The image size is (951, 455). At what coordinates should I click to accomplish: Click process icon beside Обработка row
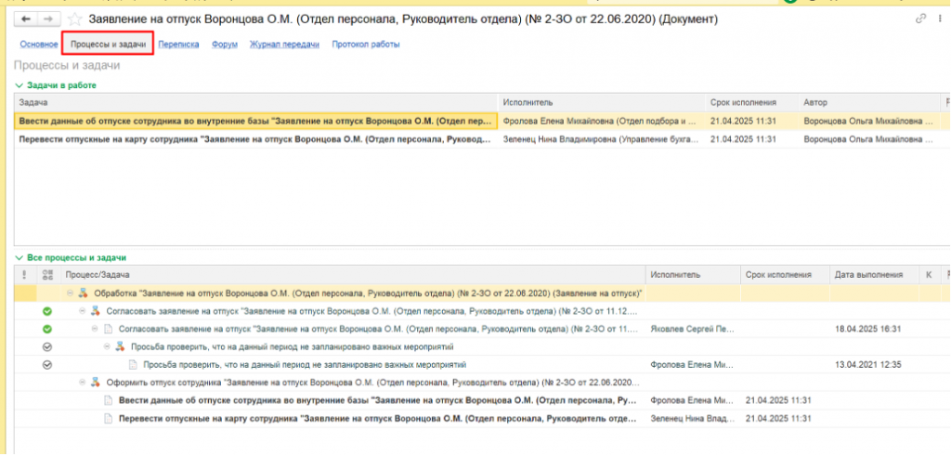click(x=84, y=293)
